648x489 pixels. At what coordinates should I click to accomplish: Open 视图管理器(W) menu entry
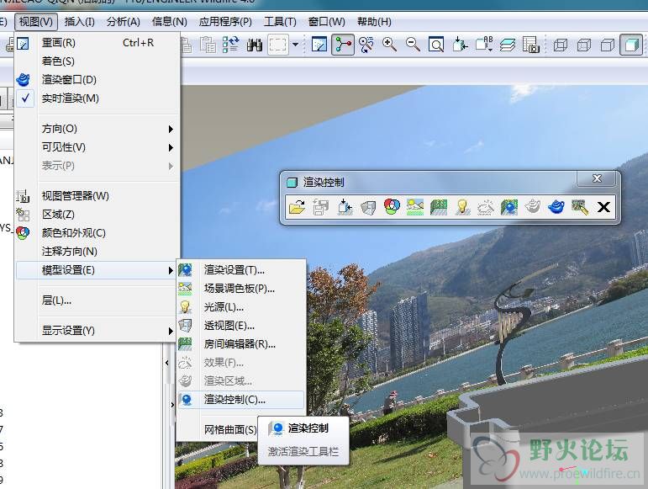[x=97, y=195]
